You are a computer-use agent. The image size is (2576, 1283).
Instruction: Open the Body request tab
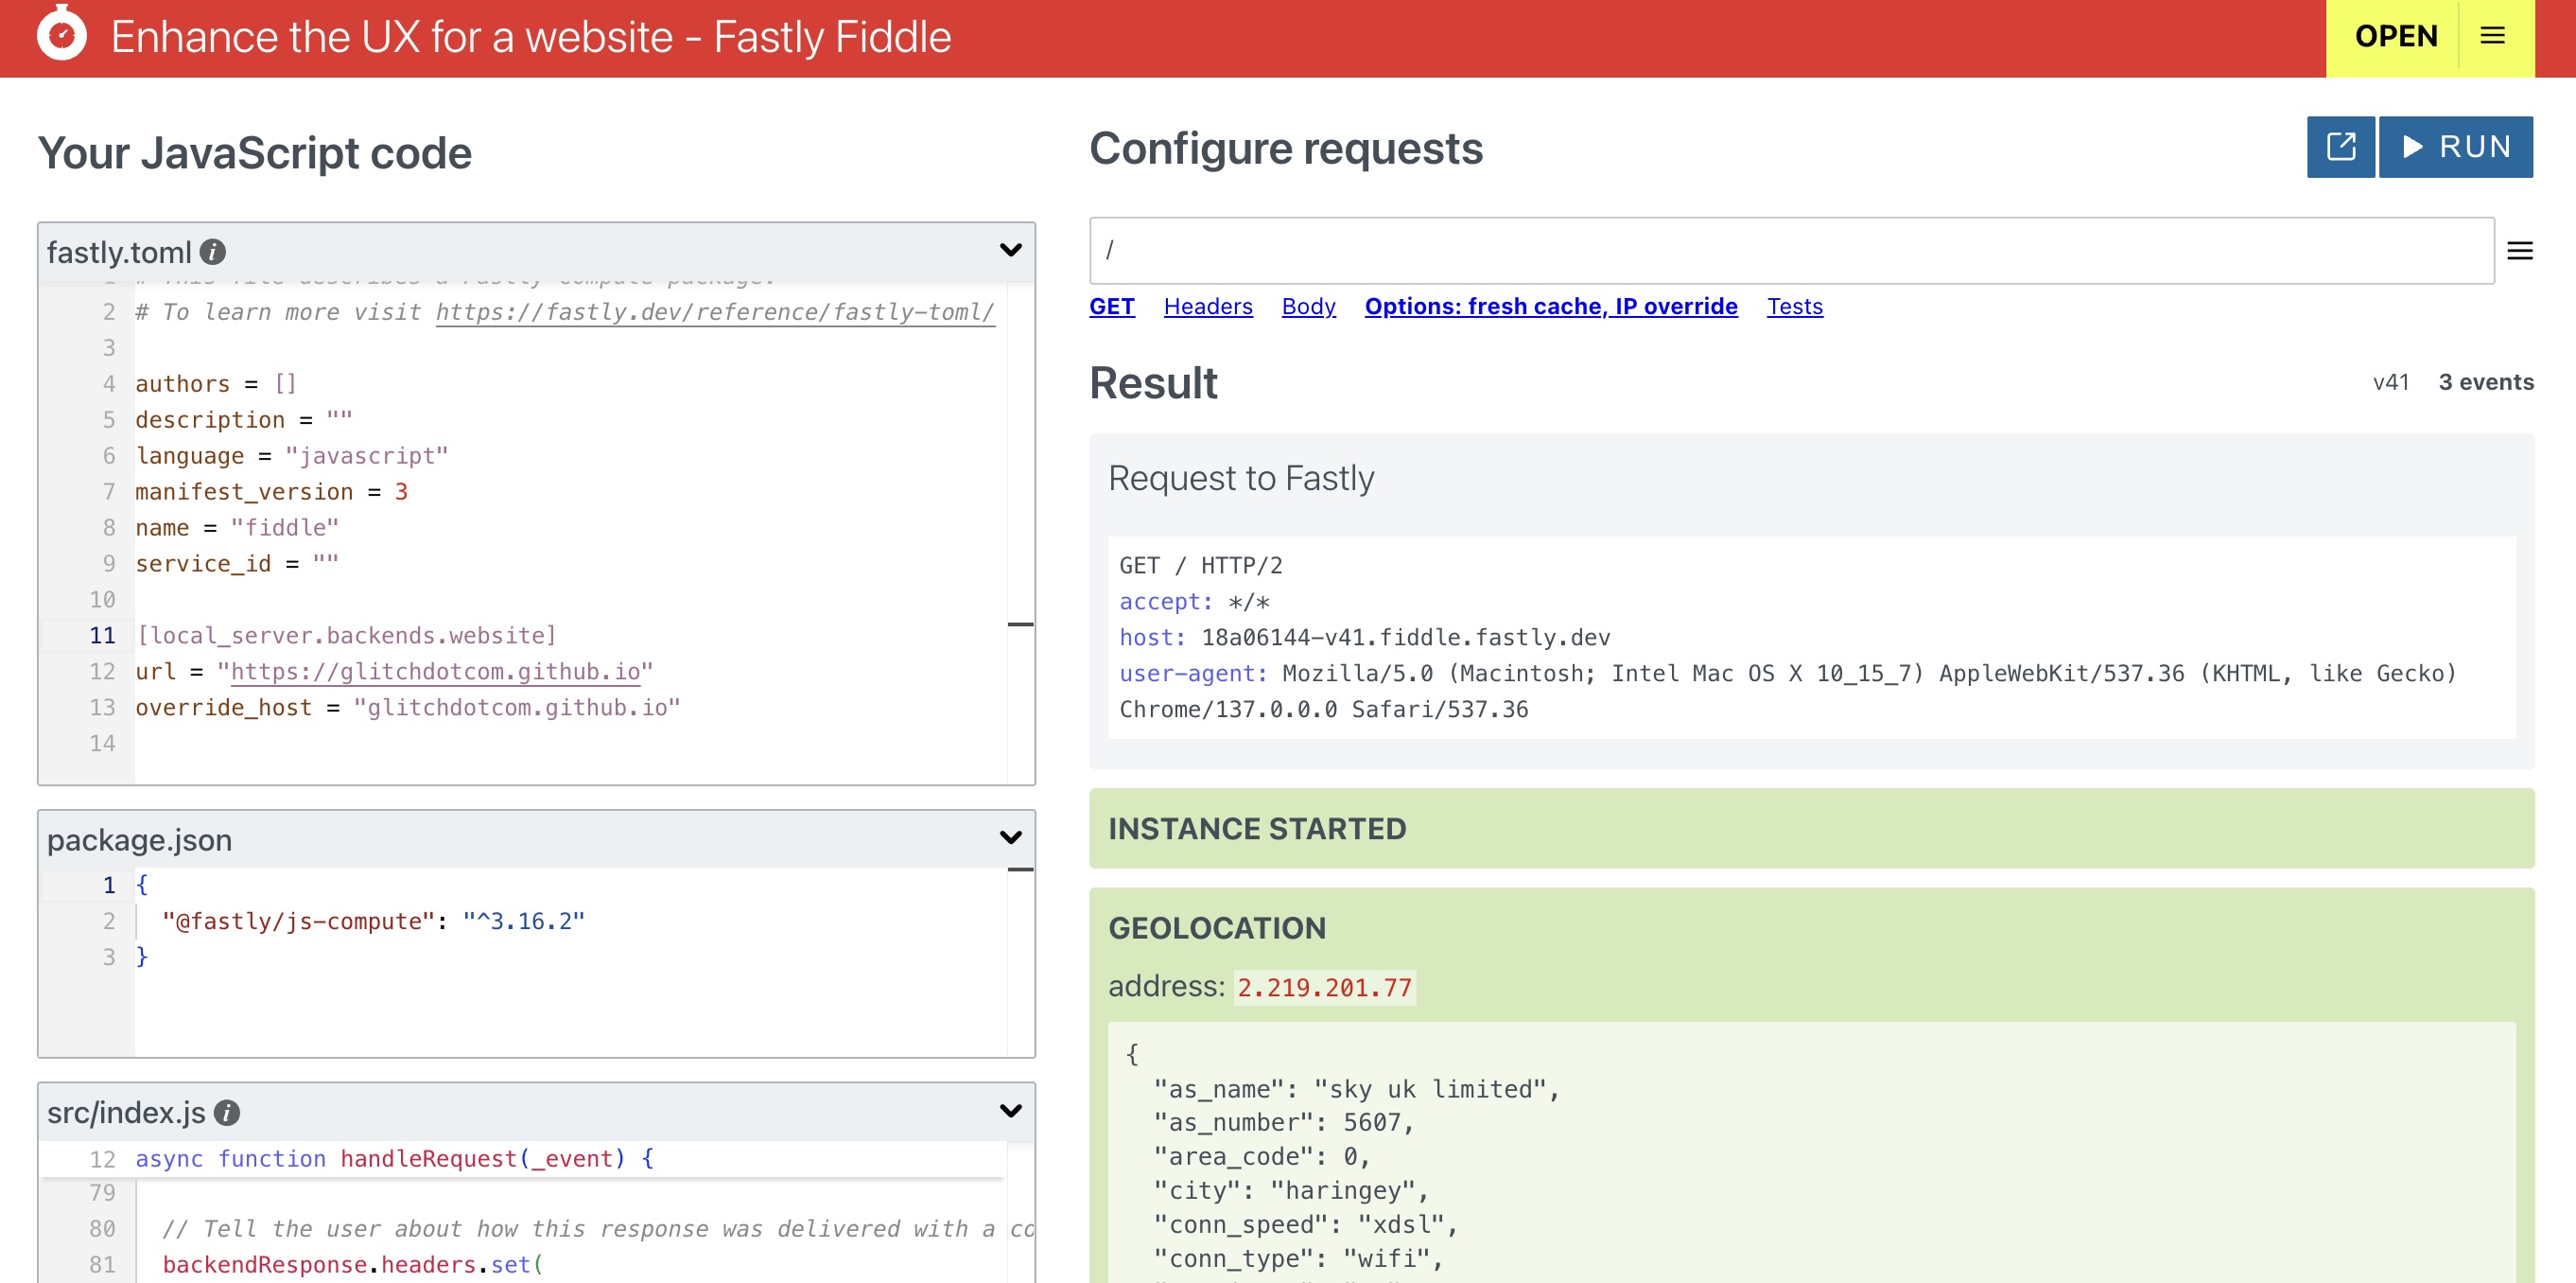[1308, 307]
